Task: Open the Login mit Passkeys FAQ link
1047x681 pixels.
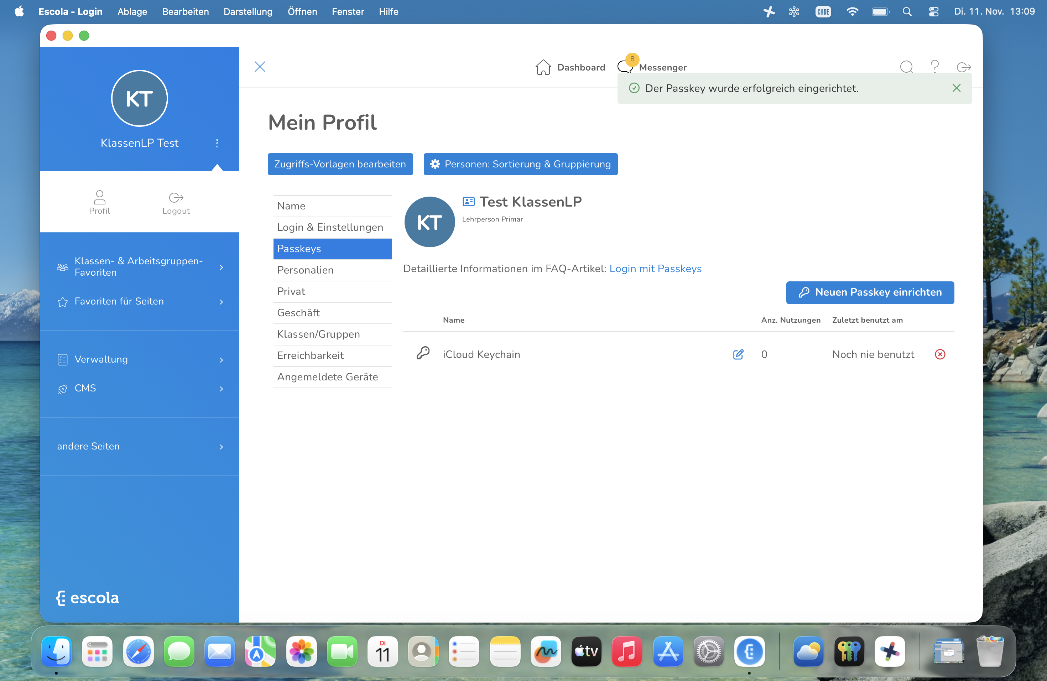Action: [x=655, y=269]
